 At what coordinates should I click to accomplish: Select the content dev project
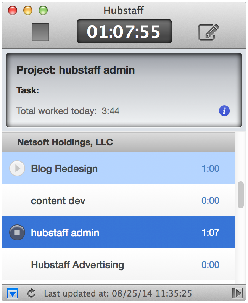(x=118, y=200)
